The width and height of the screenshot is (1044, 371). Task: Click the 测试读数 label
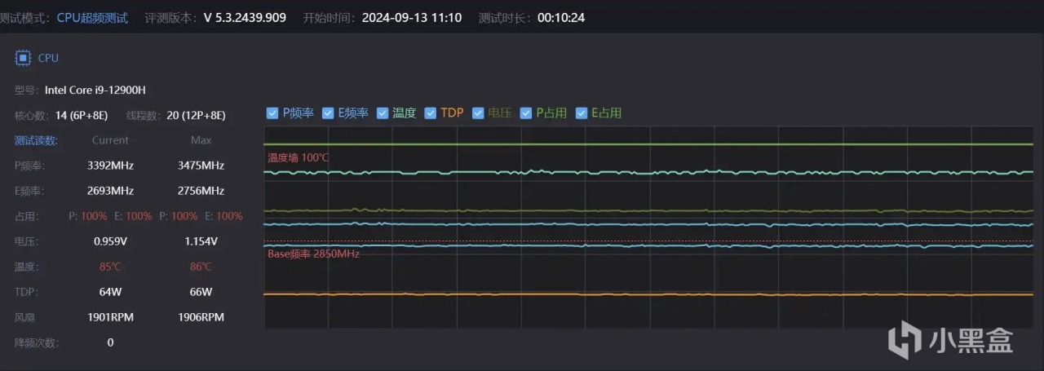(37, 140)
